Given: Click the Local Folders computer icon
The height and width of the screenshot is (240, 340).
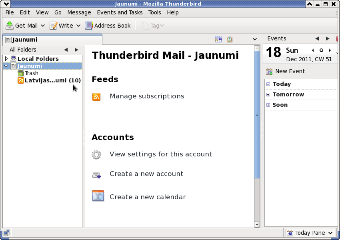Looking at the screenshot, I should (14, 58).
